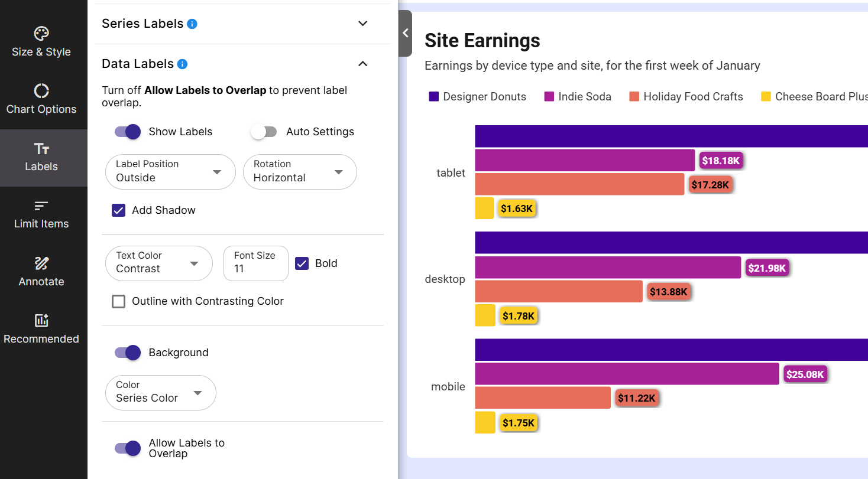Image resolution: width=868 pixels, height=479 pixels.
Task: Open the Rotation dropdown
Action: (300, 172)
